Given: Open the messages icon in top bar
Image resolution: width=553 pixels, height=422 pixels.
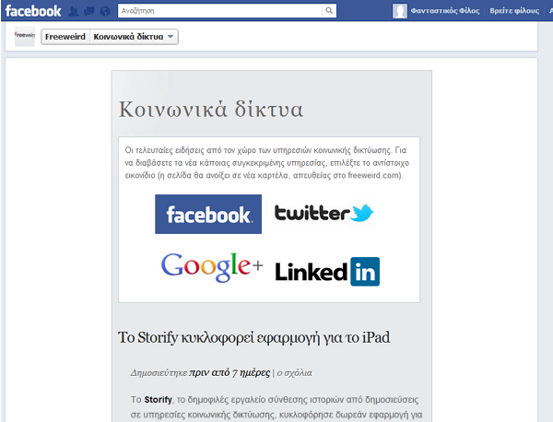Looking at the screenshot, I should 89,11.
